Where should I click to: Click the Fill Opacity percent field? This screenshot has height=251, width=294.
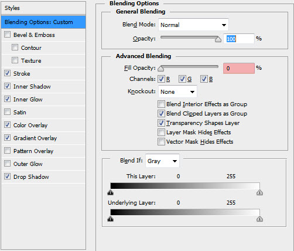point(239,68)
